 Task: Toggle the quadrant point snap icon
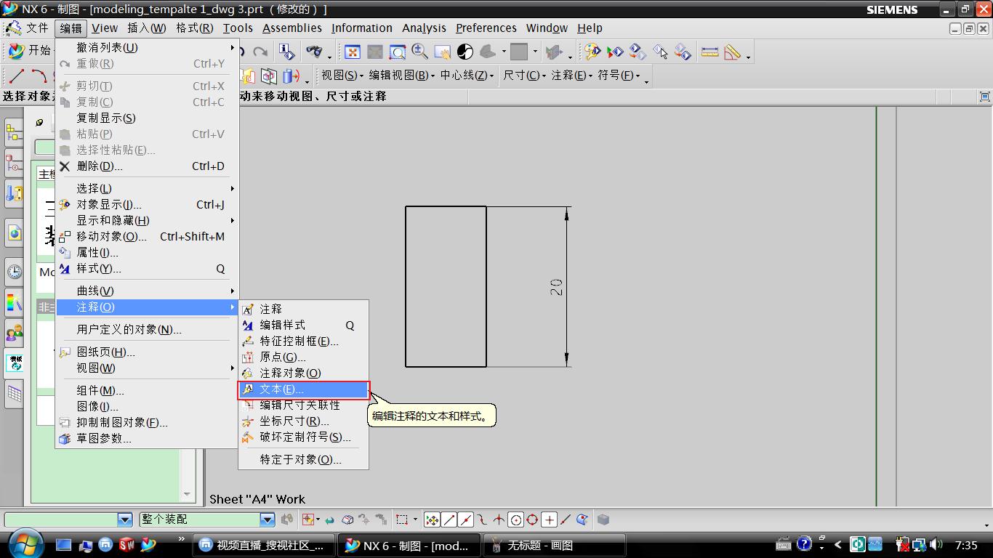tap(532, 519)
